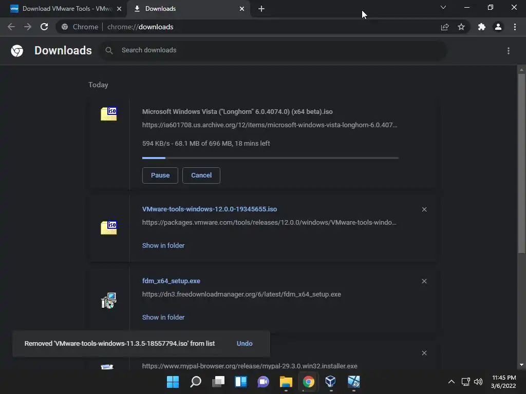Show VMware tools ISO in folder
The height and width of the screenshot is (394, 526).
(163, 246)
